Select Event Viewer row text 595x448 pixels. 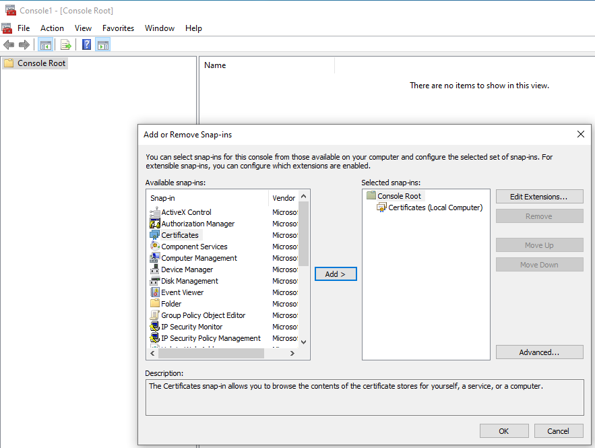click(182, 292)
